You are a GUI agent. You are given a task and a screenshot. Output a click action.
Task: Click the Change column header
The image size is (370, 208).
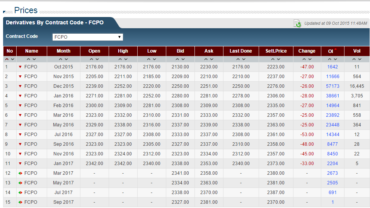click(307, 51)
